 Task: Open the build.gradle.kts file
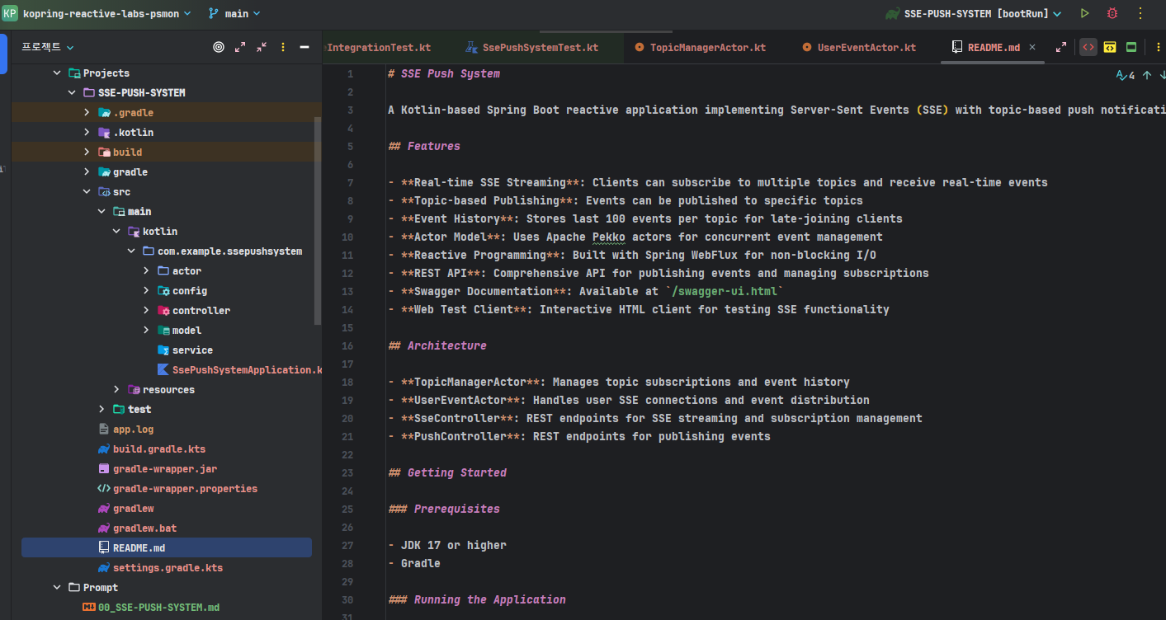159,449
